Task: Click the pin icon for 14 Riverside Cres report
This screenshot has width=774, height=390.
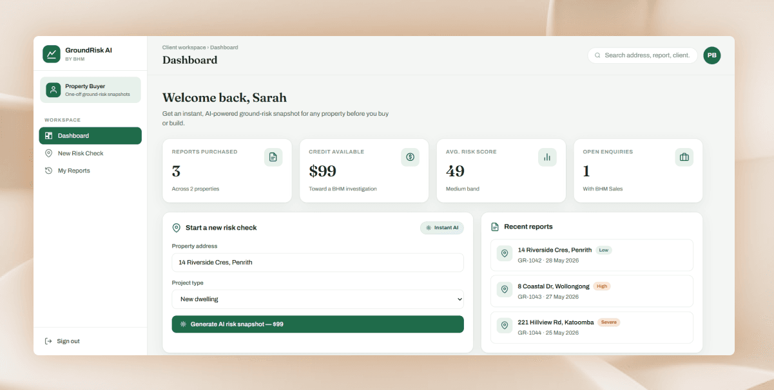Action: 505,254
